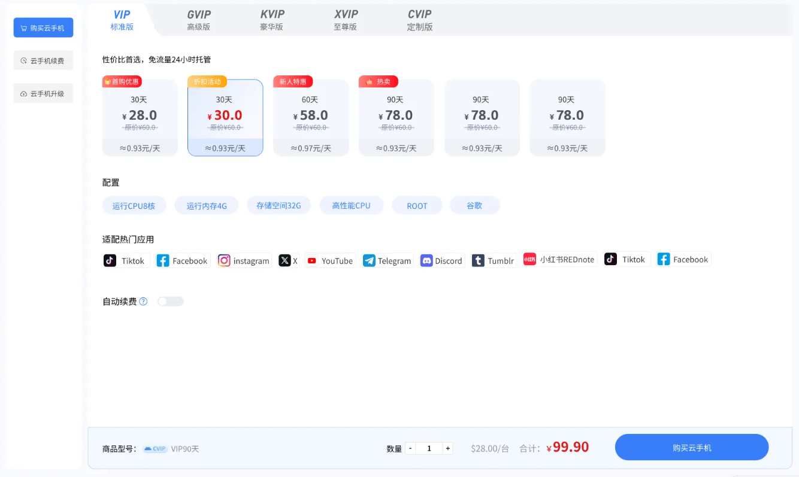The image size is (799, 477).
Task: Click the 合计 total label
Action: click(529, 448)
